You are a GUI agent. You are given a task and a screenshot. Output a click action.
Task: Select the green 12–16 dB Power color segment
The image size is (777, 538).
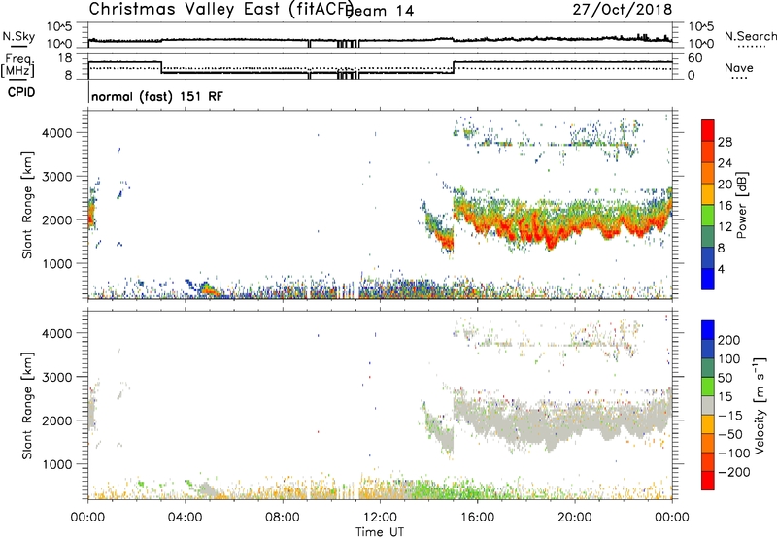pyautogui.click(x=708, y=216)
